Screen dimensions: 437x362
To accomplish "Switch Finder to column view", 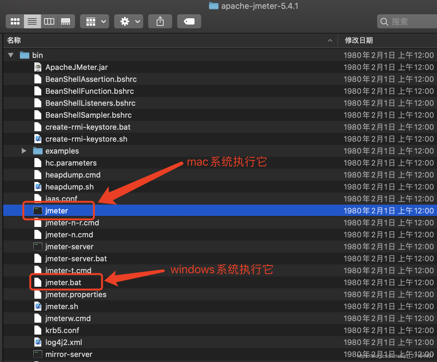I will pyautogui.click(x=49, y=21).
